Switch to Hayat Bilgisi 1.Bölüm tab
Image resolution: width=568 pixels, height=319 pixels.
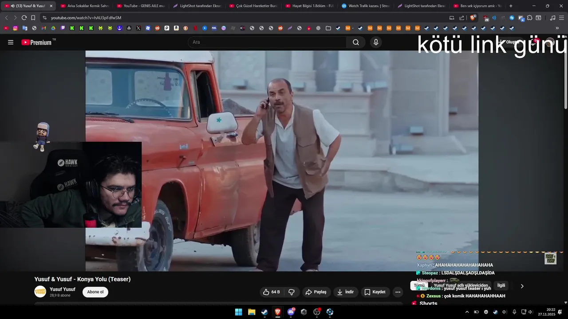pos(309,6)
